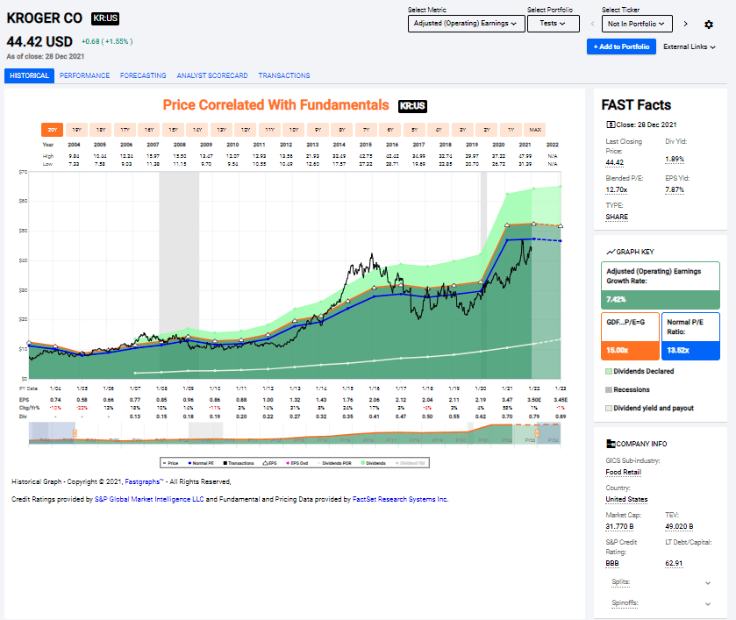Select the 10Y timeframe button

click(294, 130)
